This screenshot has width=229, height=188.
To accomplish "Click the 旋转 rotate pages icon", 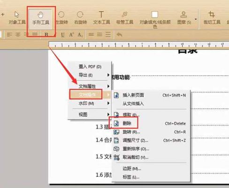I will pos(116,132).
